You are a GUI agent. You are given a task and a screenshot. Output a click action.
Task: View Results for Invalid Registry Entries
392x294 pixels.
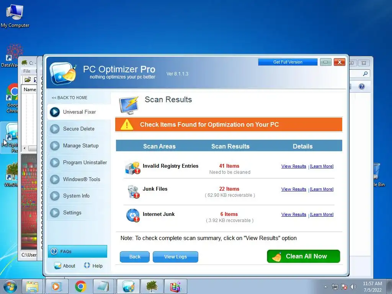click(x=294, y=166)
